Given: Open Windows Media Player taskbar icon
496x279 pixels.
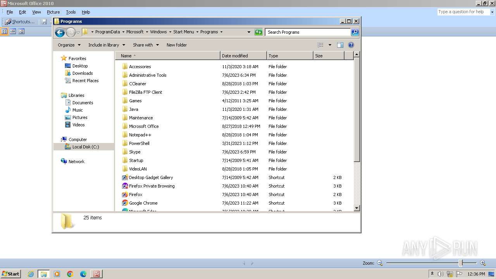Looking at the screenshot, I should (57, 274).
